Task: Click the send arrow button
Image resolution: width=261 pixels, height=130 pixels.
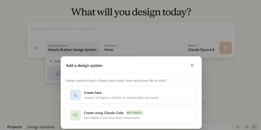Action: tap(226, 48)
